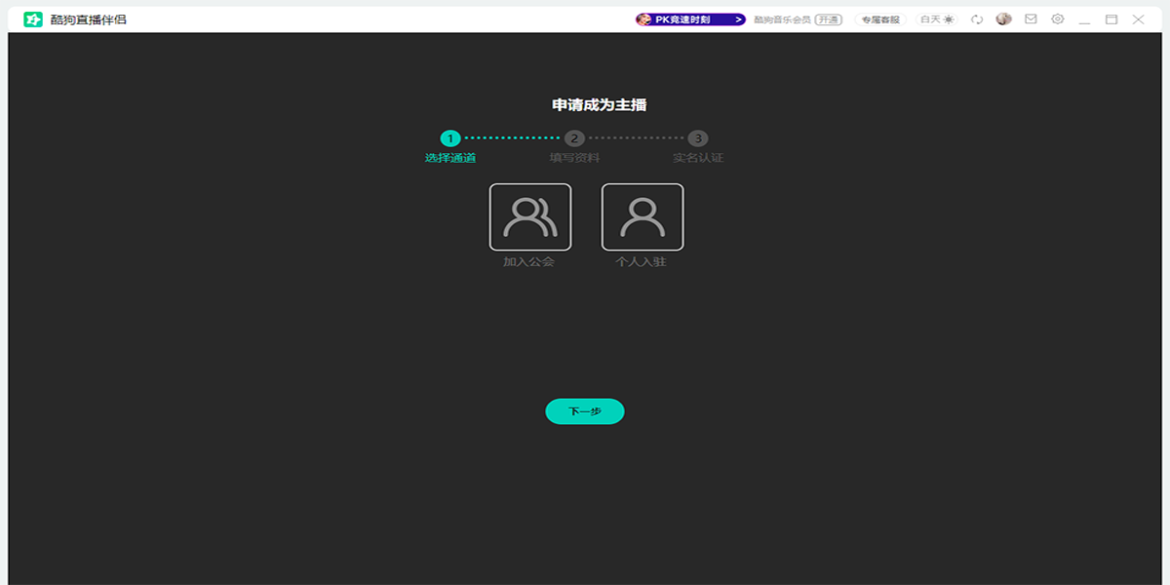1170x585 pixels.
Task: Open the mail messages icon
Action: [x=1031, y=19]
